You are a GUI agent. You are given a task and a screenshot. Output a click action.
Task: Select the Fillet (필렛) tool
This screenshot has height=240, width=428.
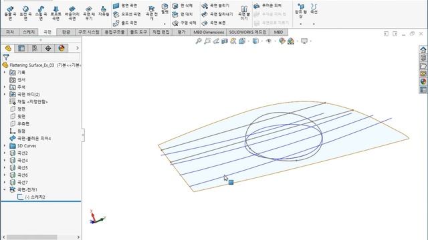[165, 9]
